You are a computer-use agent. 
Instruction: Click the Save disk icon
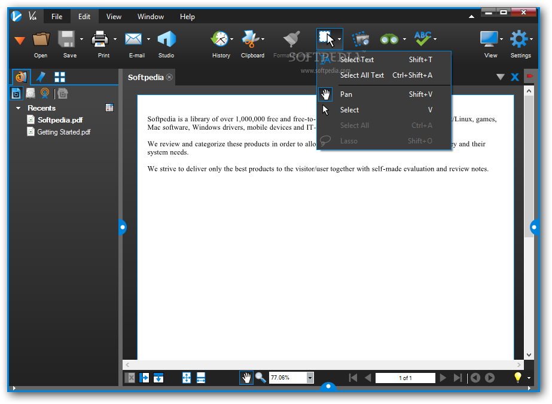point(66,39)
